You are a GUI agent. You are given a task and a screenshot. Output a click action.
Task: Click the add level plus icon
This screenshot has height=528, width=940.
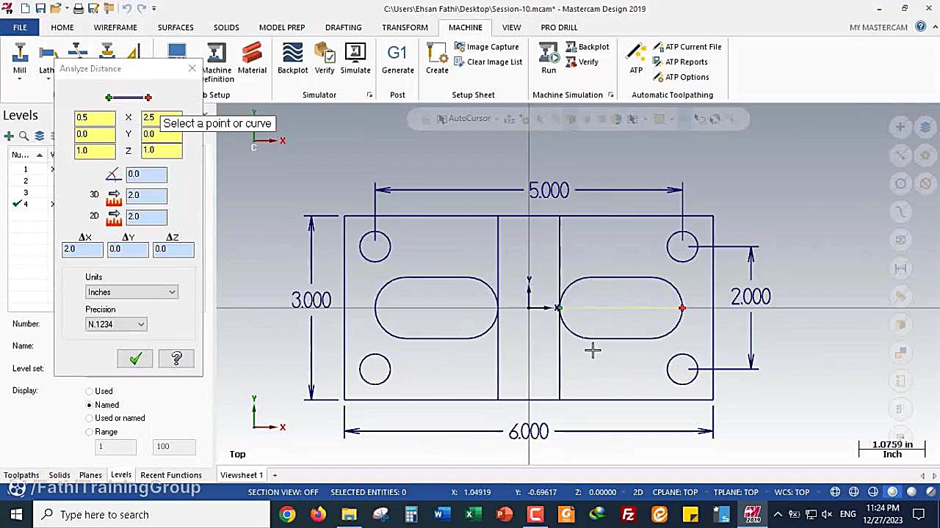tap(9, 136)
